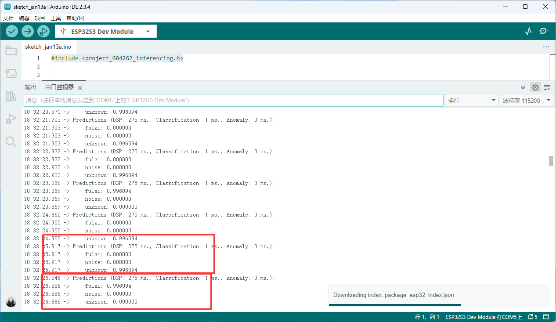556x322 pixels.
Task: Click the serial message input field
Action: pyautogui.click(x=233, y=101)
